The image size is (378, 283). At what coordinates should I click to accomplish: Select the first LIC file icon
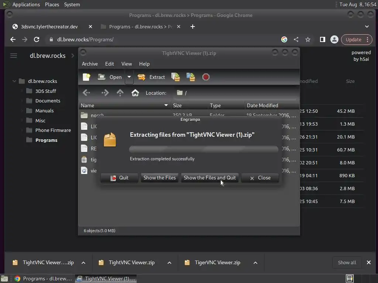(x=84, y=126)
